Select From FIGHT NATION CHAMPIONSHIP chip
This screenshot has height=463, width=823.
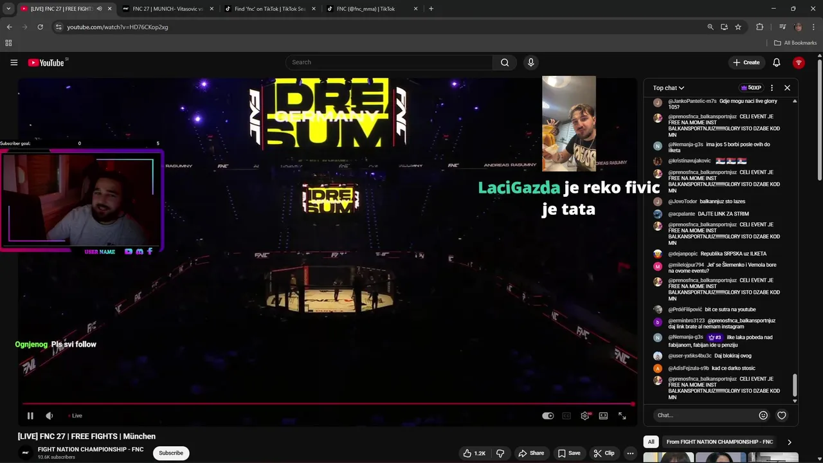point(719,442)
